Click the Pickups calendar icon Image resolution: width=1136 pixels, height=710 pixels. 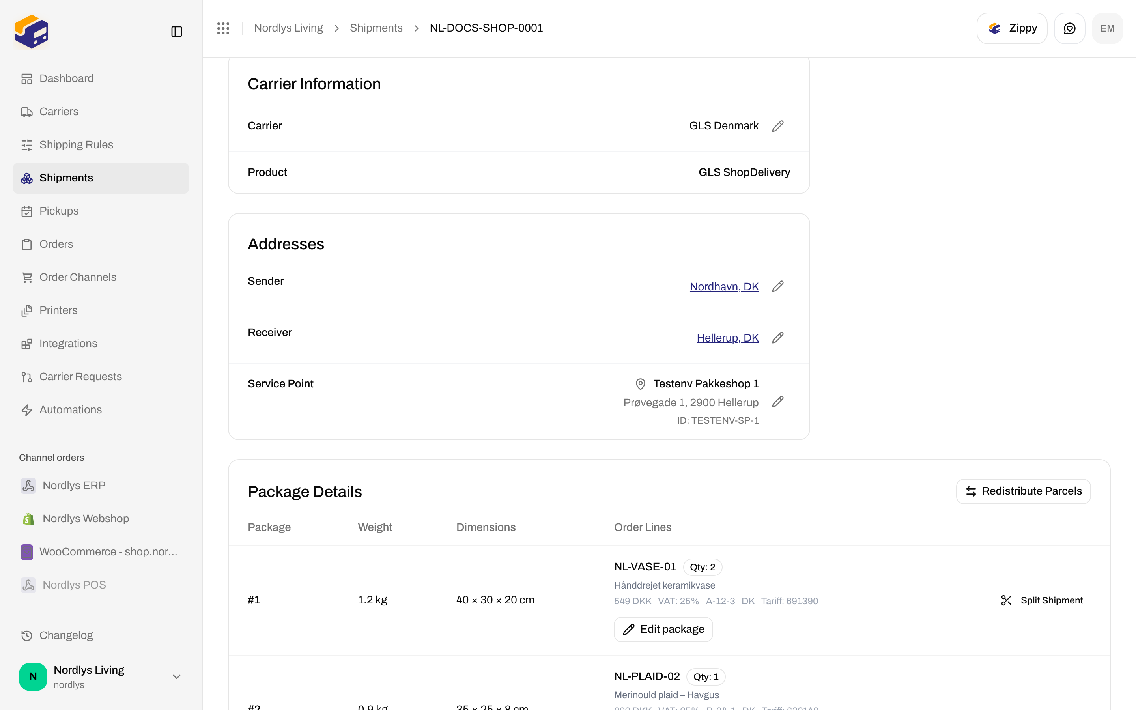(27, 211)
